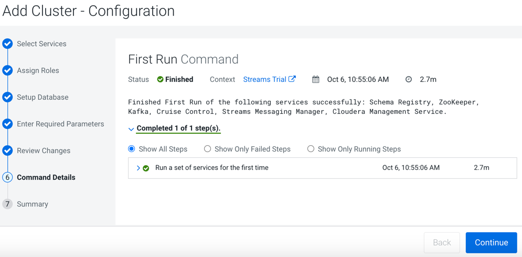The width and height of the screenshot is (522, 257).
Task: Click the external link icon beside Streams Trial
Action: pos(292,79)
